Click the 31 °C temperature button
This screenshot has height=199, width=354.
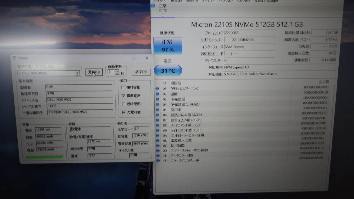pos(168,71)
